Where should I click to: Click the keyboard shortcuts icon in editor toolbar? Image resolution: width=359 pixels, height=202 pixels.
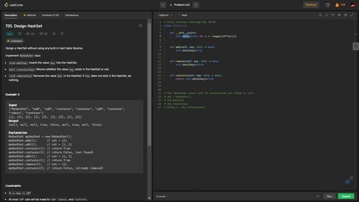339,15
